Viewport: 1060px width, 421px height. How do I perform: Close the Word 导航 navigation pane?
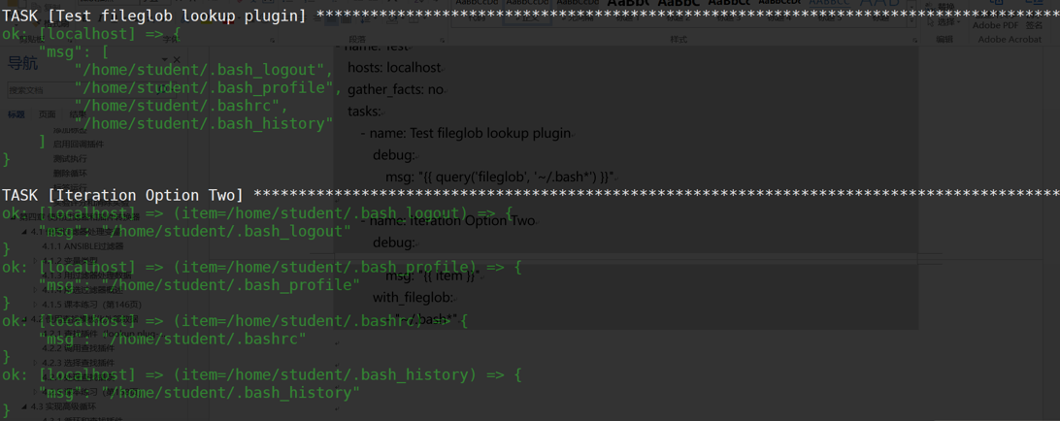click(x=178, y=60)
